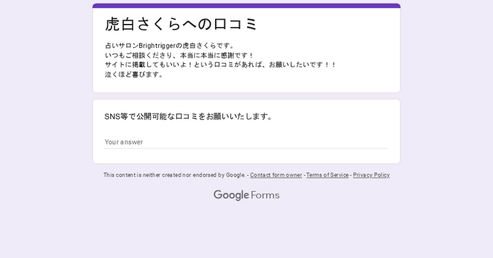Image resolution: width=493 pixels, height=258 pixels.
Task: Click the description line starting サイトに掲載
Action: (221, 65)
